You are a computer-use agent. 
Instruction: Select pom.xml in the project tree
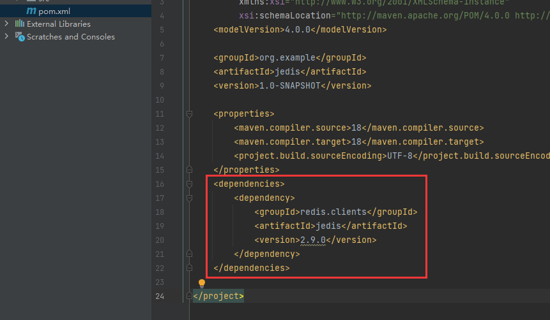53,11
